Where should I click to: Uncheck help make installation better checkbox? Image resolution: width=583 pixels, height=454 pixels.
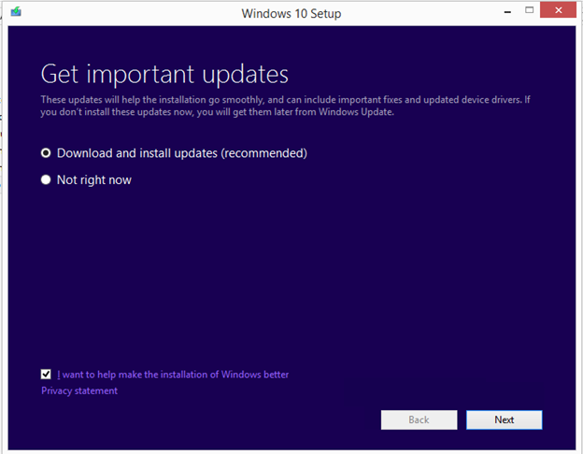click(46, 374)
